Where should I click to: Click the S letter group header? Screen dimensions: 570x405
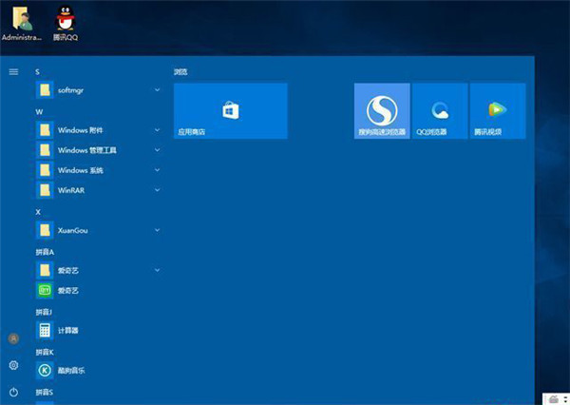pyautogui.click(x=37, y=72)
